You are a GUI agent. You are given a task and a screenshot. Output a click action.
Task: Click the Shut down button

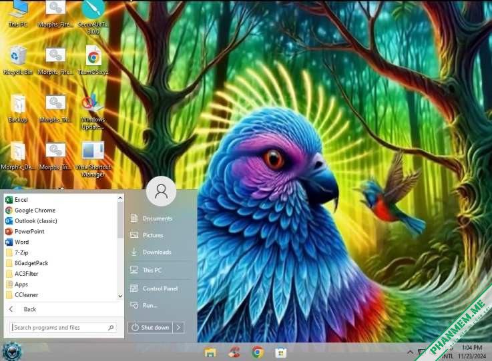click(x=150, y=328)
